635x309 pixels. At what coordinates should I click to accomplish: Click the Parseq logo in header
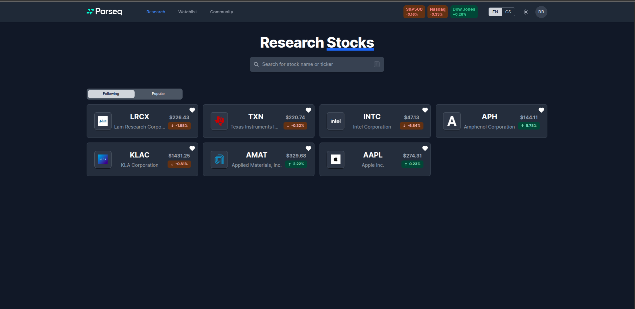[x=104, y=12]
